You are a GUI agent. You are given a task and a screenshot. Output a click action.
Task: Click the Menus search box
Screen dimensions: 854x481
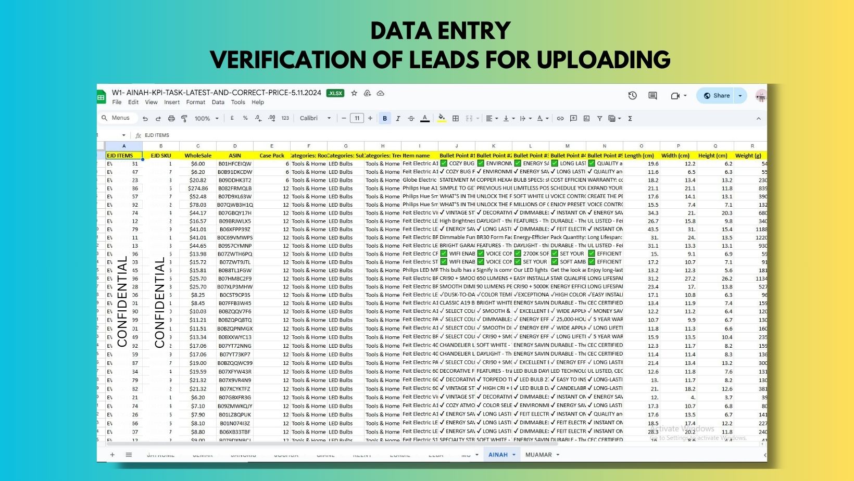coord(118,118)
